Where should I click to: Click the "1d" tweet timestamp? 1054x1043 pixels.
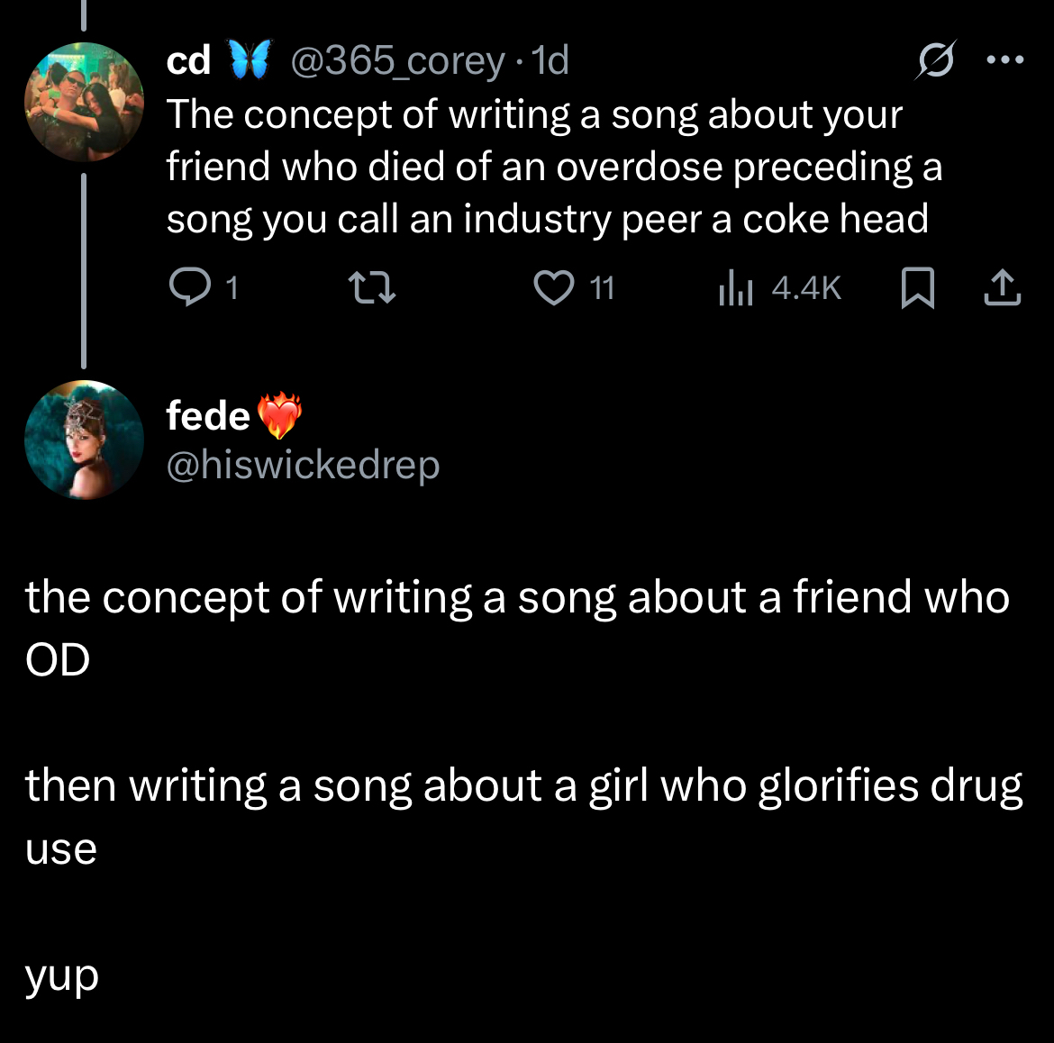coord(550,61)
